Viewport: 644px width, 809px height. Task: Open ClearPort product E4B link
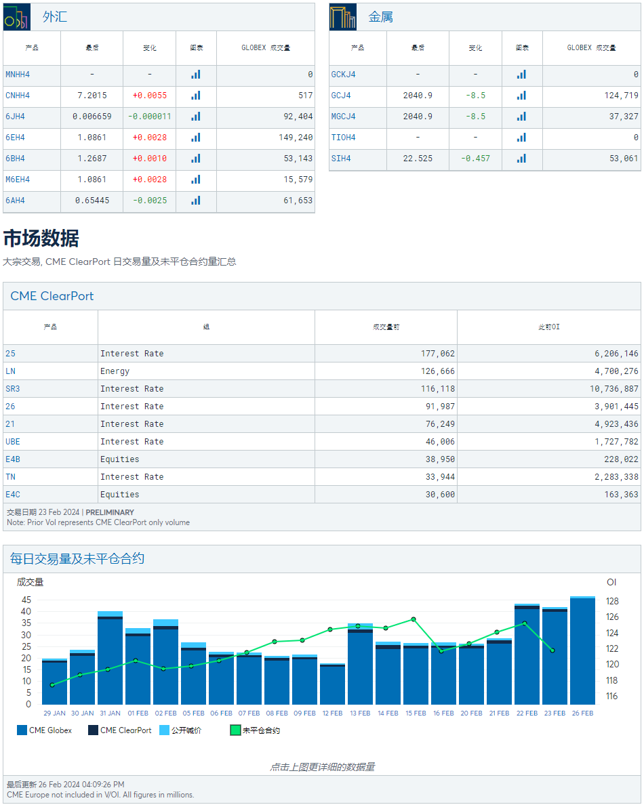pos(12,459)
